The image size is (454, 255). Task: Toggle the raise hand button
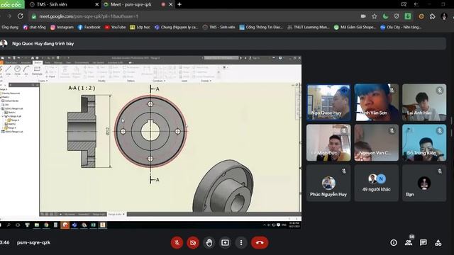tap(209, 242)
